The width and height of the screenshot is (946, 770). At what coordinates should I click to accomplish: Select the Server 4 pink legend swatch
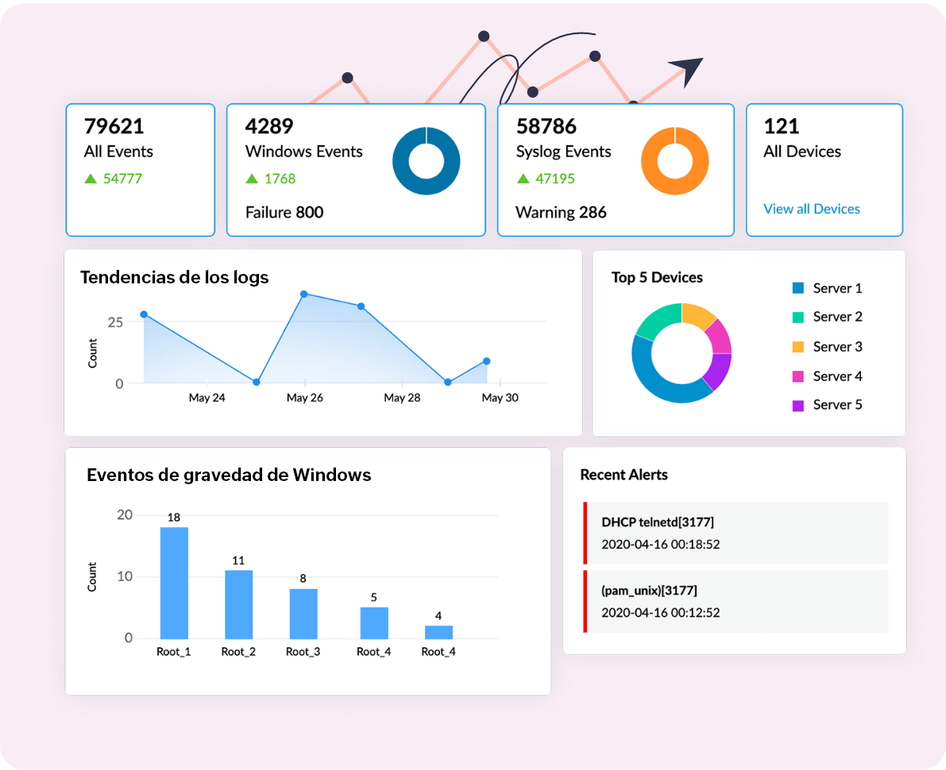[x=797, y=376]
